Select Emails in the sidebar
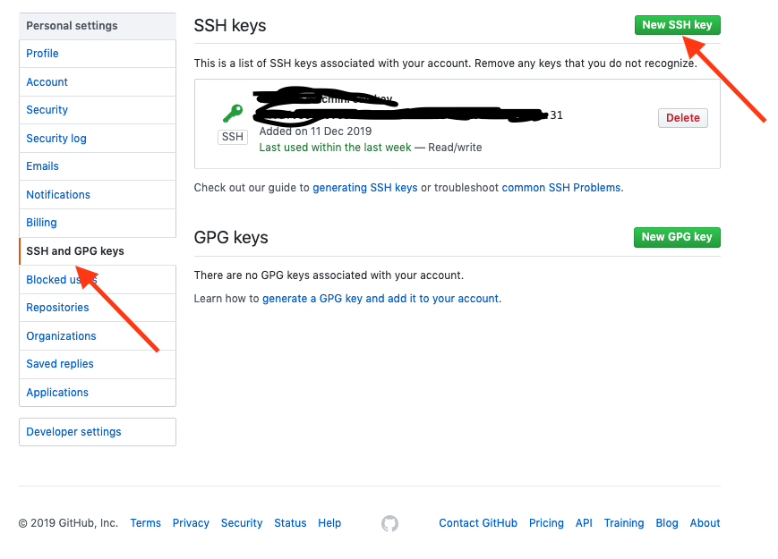The width and height of the screenshot is (778, 559). tap(42, 166)
